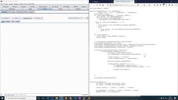Open the Extender tab in Burp
This screenshot has height=100, width=178.
pyautogui.click(x=32, y=7)
